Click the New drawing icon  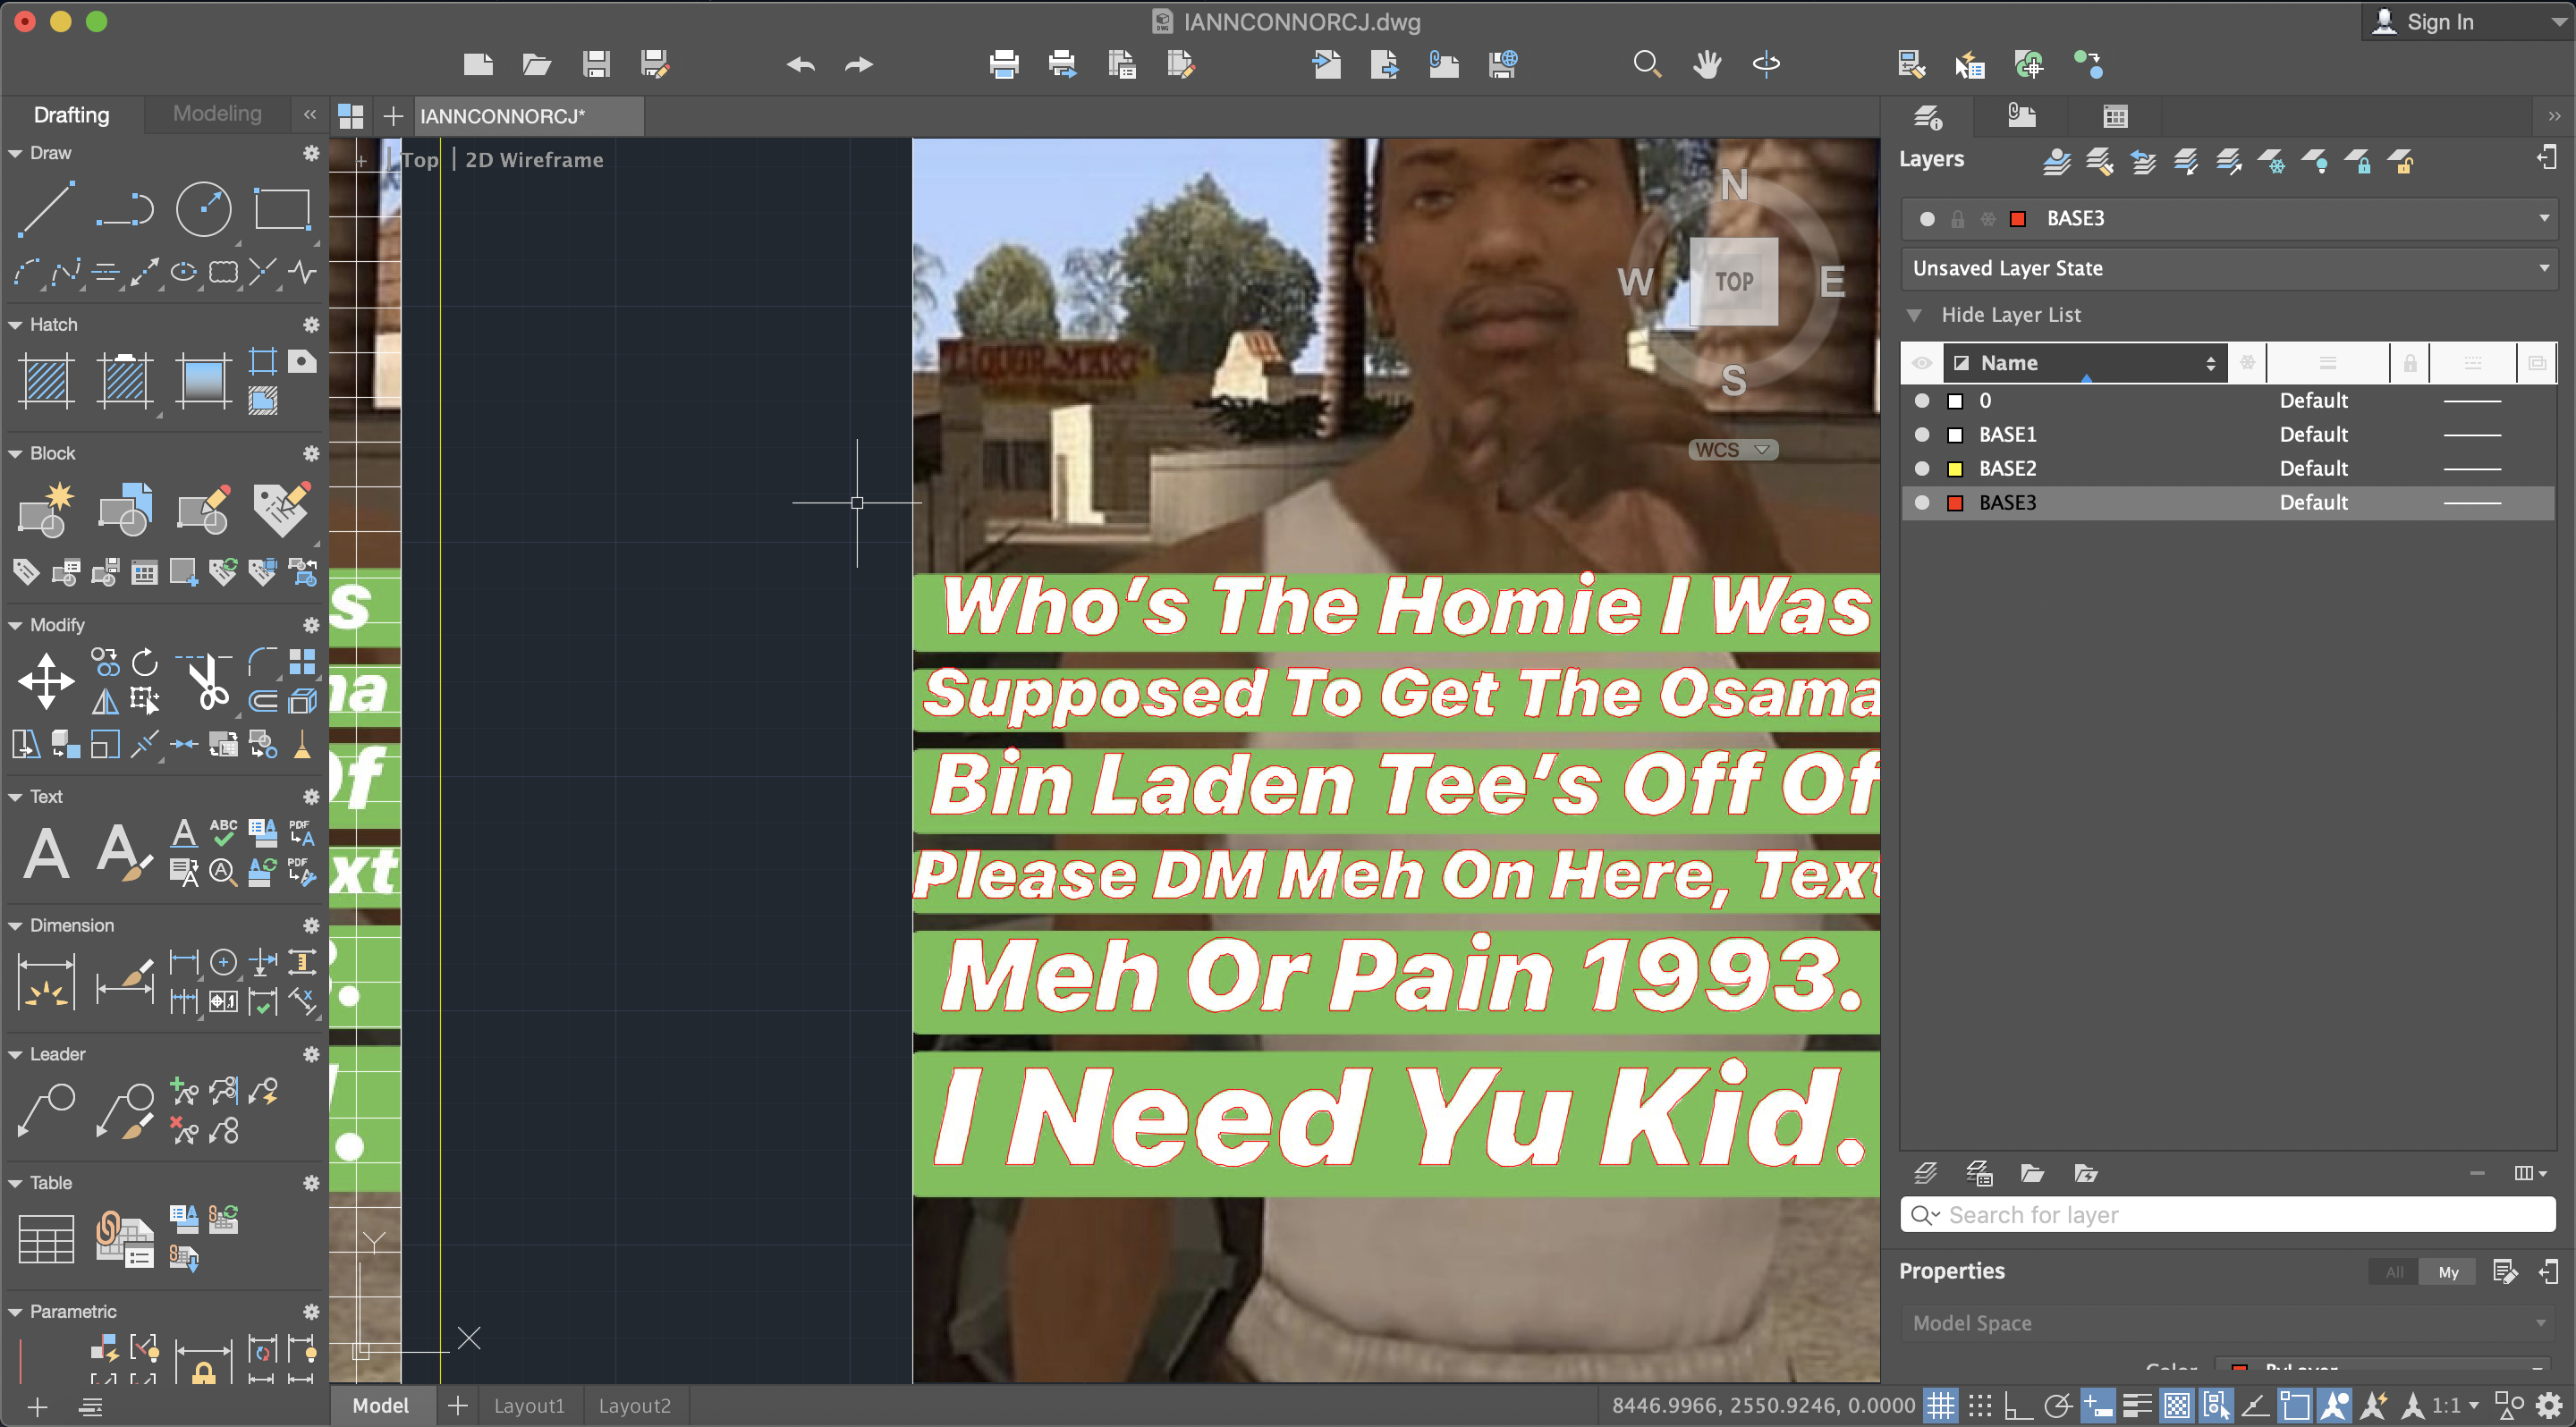point(478,65)
